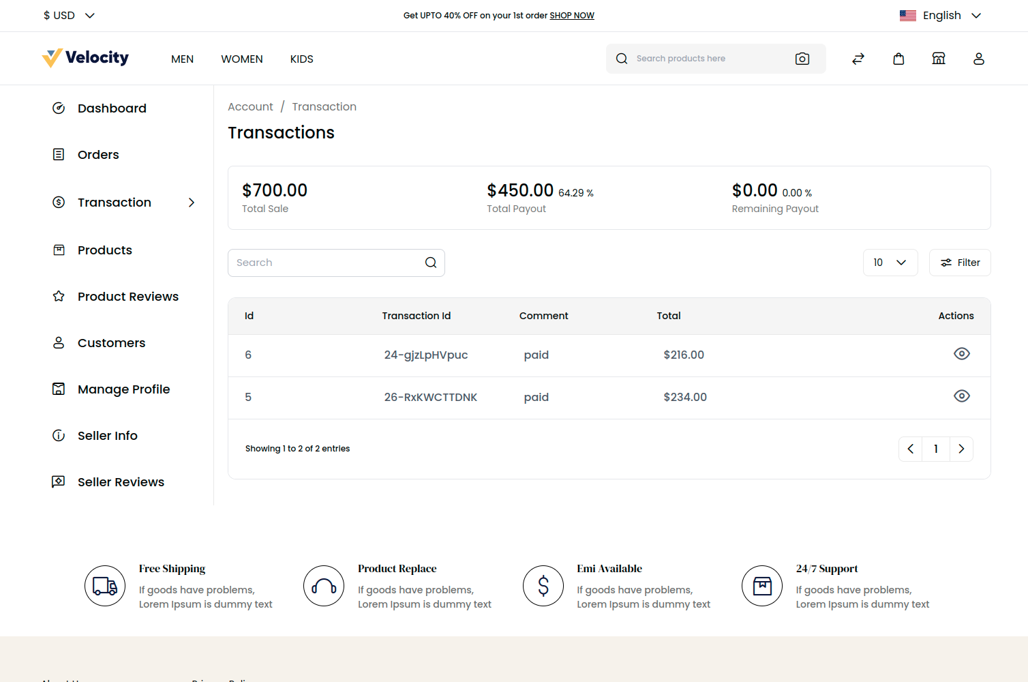Screen dimensions: 1028x682
Task: Focus the transactions Search field
Action: [336, 263]
